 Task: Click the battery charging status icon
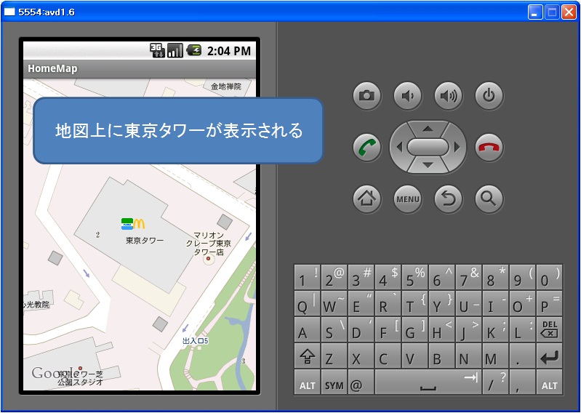pyautogui.click(x=193, y=50)
